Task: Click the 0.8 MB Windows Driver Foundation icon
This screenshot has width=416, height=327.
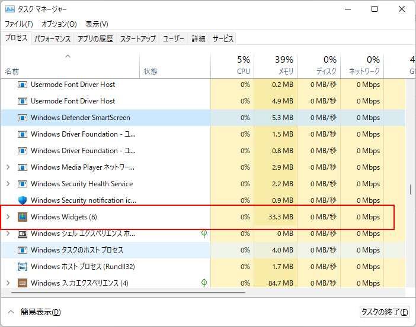Action: point(23,151)
